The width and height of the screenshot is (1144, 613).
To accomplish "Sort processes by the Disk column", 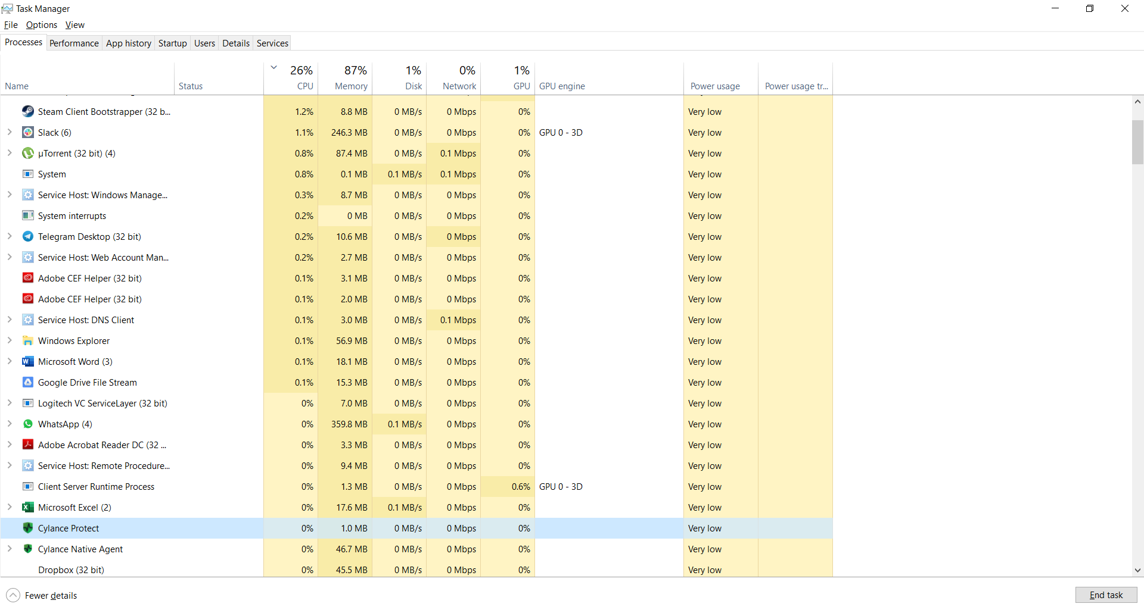I will [399, 78].
